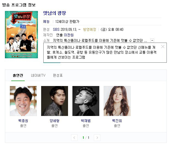The width and height of the screenshot is (172, 144).
Task: Open the 백진희 name link
Action: [x=117, y=121]
